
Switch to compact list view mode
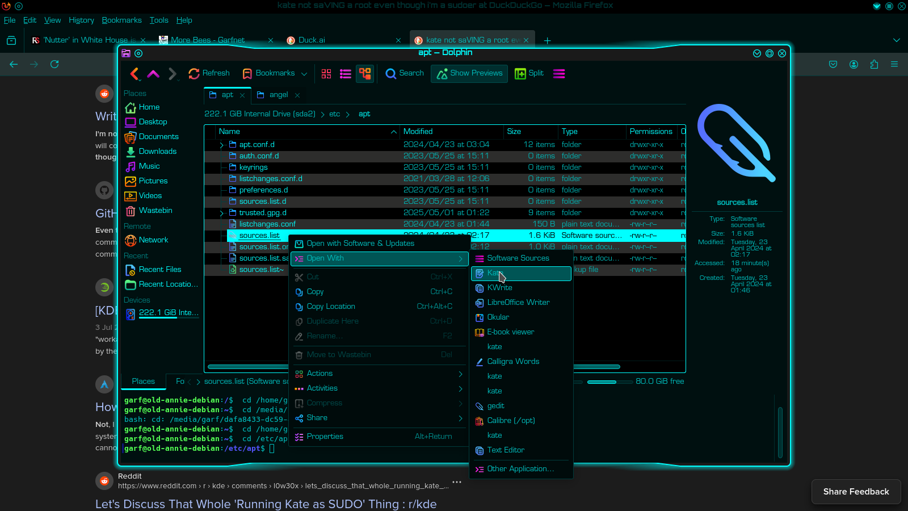point(346,74)
